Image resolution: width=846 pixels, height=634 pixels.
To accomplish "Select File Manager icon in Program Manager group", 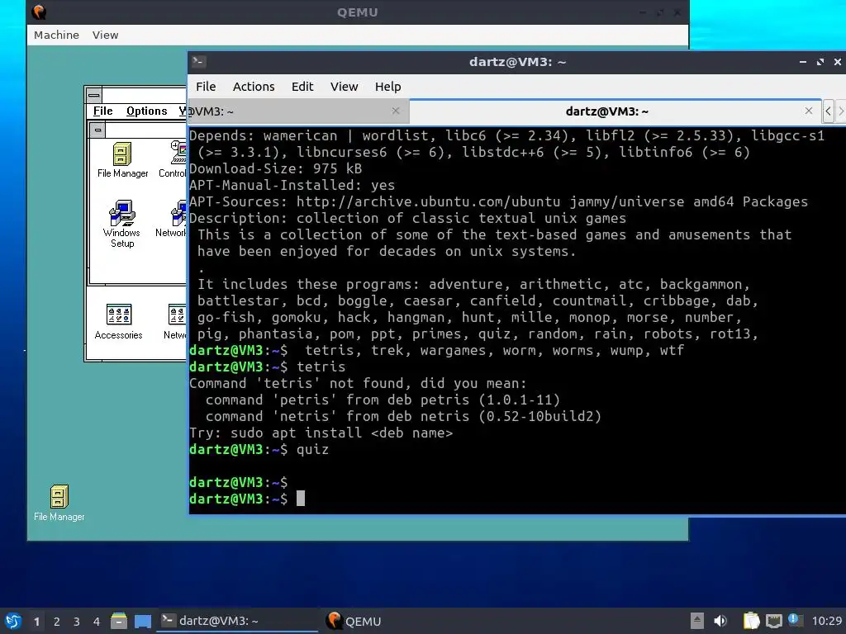I will coord(122,159).
